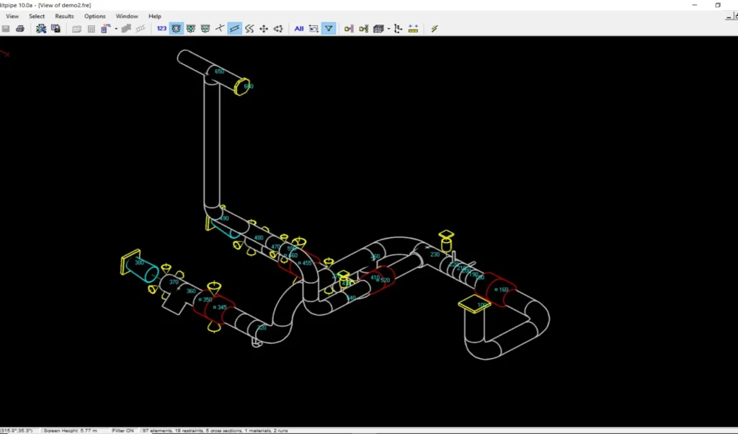Activate the solid pipe rendering icon
The width and height of the screenshot is (738, 434).
point(378,29)
